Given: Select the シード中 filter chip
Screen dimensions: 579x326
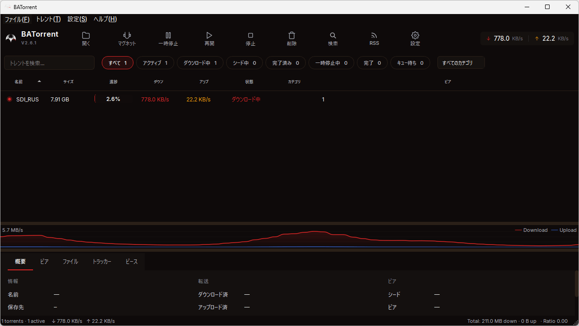Looking at the screenshot, I should pyautogui.click(x=244, y=63).
